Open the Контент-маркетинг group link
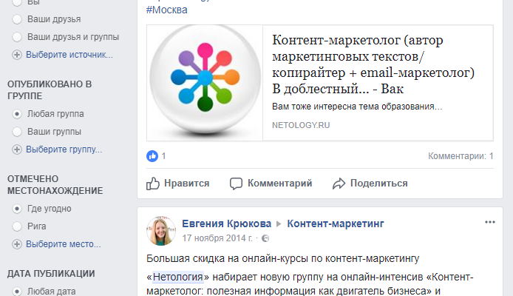This screenshot has height=296, width=513. pyautogui.click(x=336, y=223)
